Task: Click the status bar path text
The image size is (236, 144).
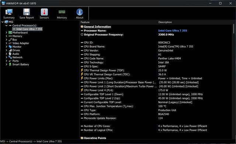Action: [31, 141]
